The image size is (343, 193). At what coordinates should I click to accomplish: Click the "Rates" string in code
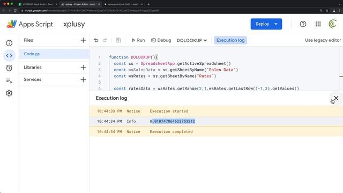tap(205, 76)
